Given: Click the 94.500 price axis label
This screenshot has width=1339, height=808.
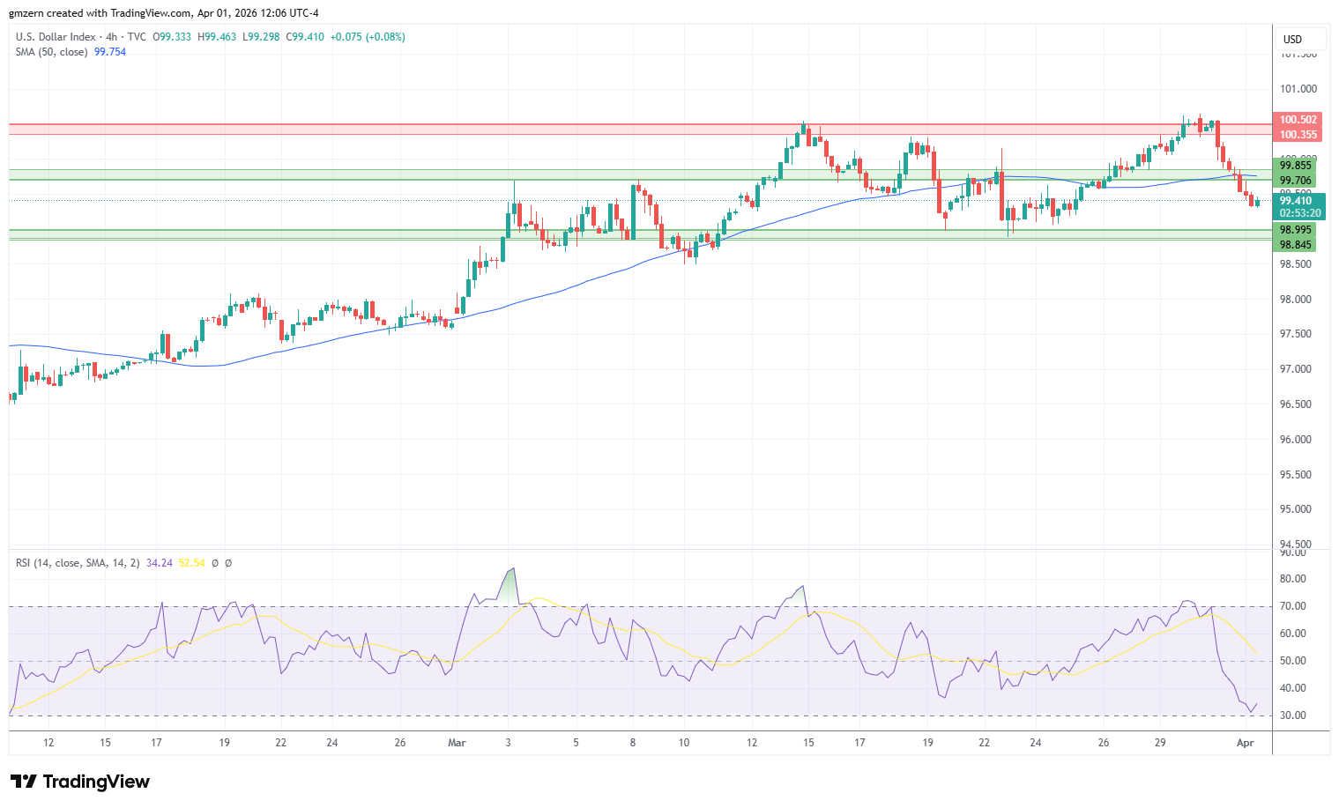Looking at the screenshot, I should 1296,545.
